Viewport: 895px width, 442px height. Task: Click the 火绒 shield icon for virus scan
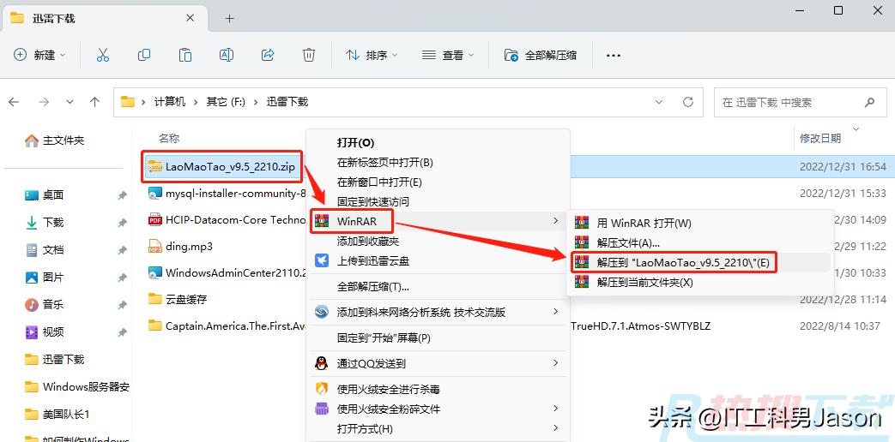point(323,389)
